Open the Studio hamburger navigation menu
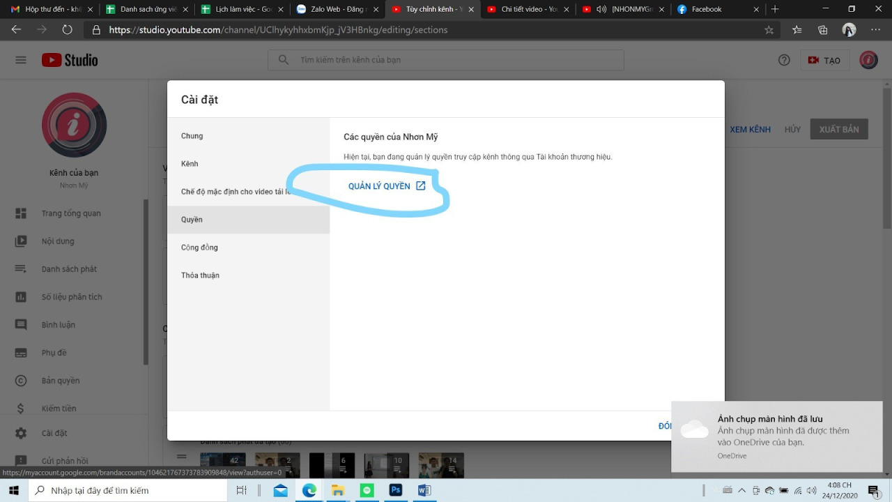Viewport: 892px width, 502px height. pos(20,60)
